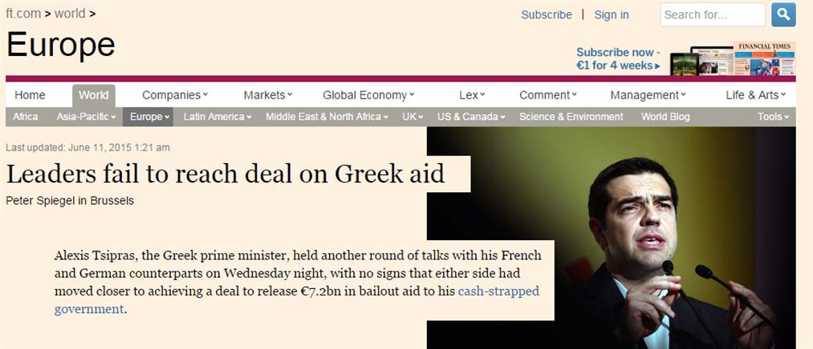Expand the Global Economy menu
This screenshot has height=349, width=813.
368,95
